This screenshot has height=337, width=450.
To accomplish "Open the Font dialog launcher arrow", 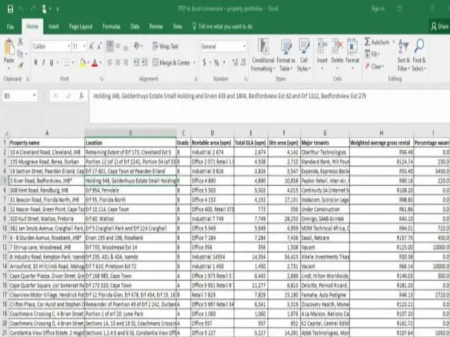I will (x=101, y=79).
